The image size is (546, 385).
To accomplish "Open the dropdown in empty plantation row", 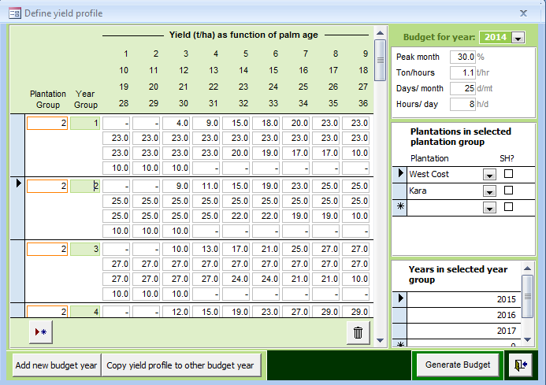I will 489,208.
